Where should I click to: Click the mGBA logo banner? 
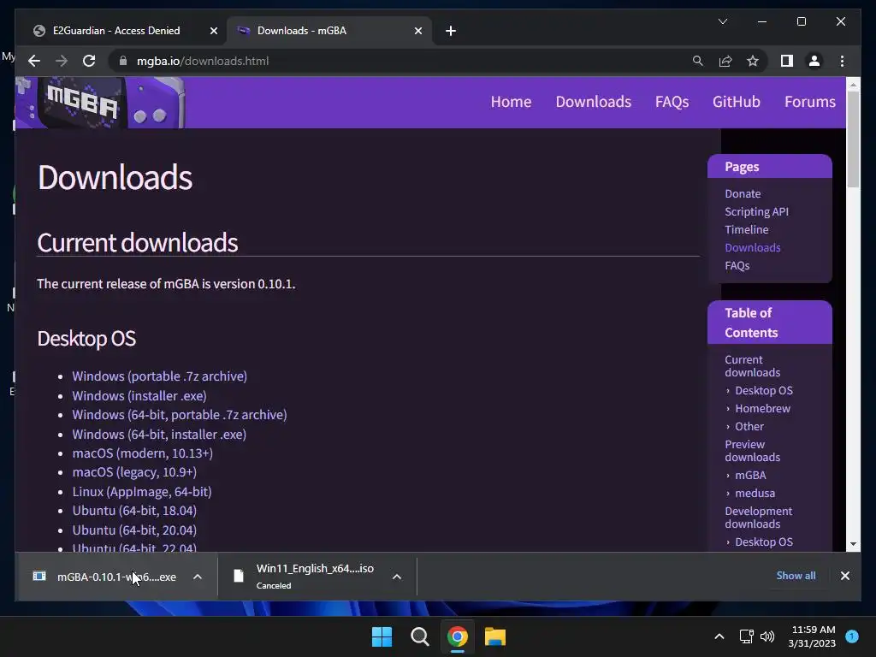[100, 103]
